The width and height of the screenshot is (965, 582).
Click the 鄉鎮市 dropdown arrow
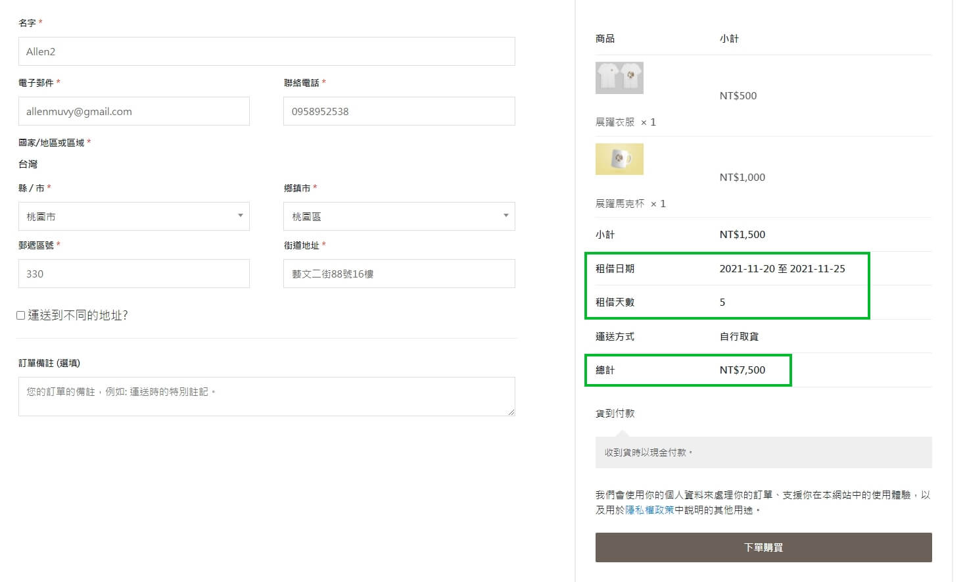506,216
